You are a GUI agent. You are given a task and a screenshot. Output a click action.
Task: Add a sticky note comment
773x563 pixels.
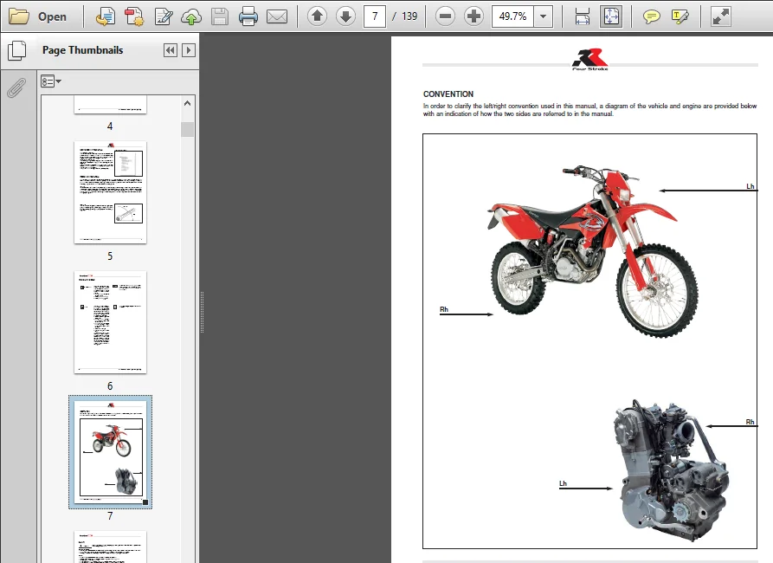651,16
